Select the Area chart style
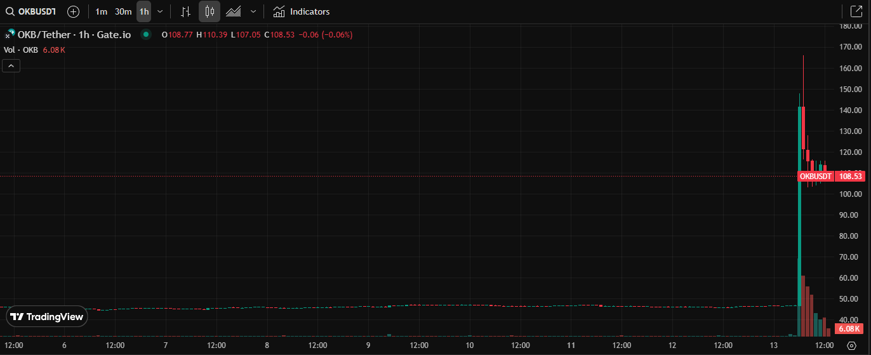The image size is (871, 355). point(234,11)
